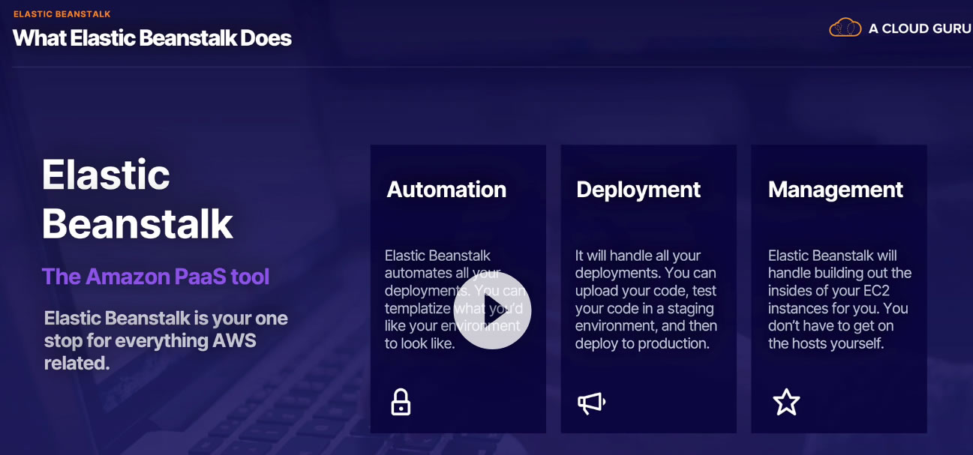The width and height of the screenshot is (973, 455).
Task: Click the title What Elastic Beanstalk Does
Action: (152, 38)
